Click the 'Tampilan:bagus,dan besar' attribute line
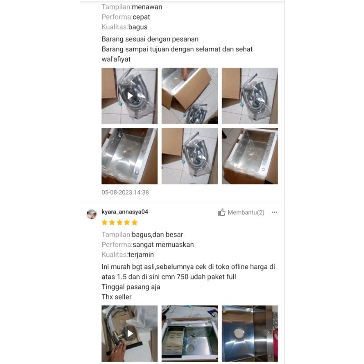The image size is (364, 364). (142, 234)
